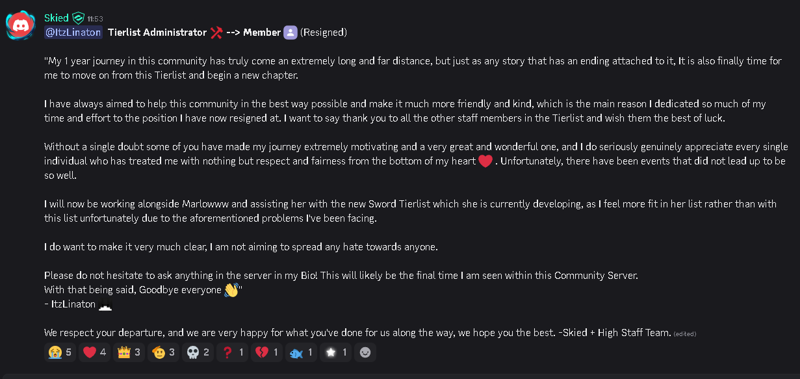Image resolution: width=800 pixels, height=379 pixels.
Task: Open the @ItzLinaton mention
Action: (73, 33)
